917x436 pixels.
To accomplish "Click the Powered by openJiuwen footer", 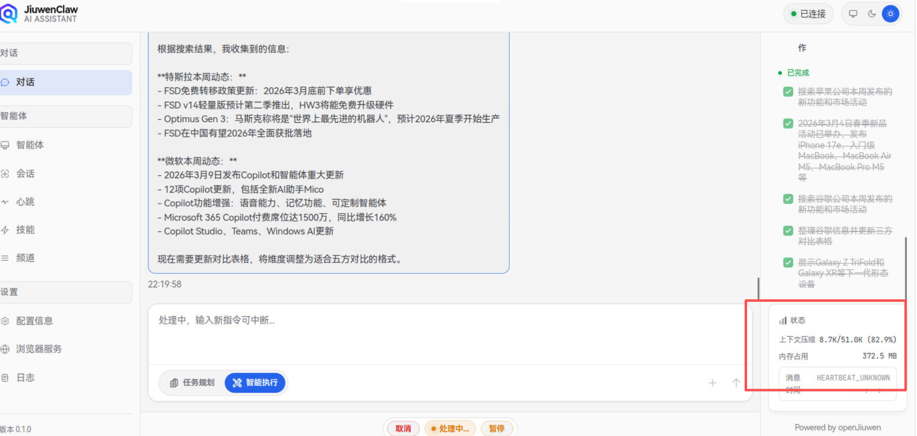I will (x=838, y=428).
